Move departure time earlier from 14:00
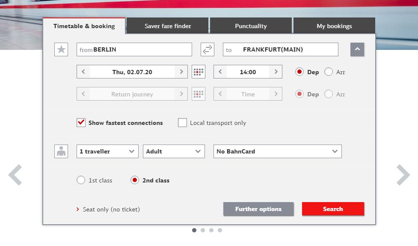This screenshot has height=246, width=418. [x=220, y=72]
